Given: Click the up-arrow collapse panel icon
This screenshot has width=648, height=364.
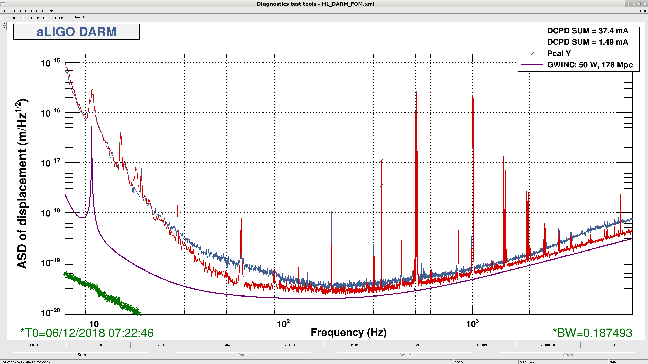Looking at the screenshot, I should 4,28.
